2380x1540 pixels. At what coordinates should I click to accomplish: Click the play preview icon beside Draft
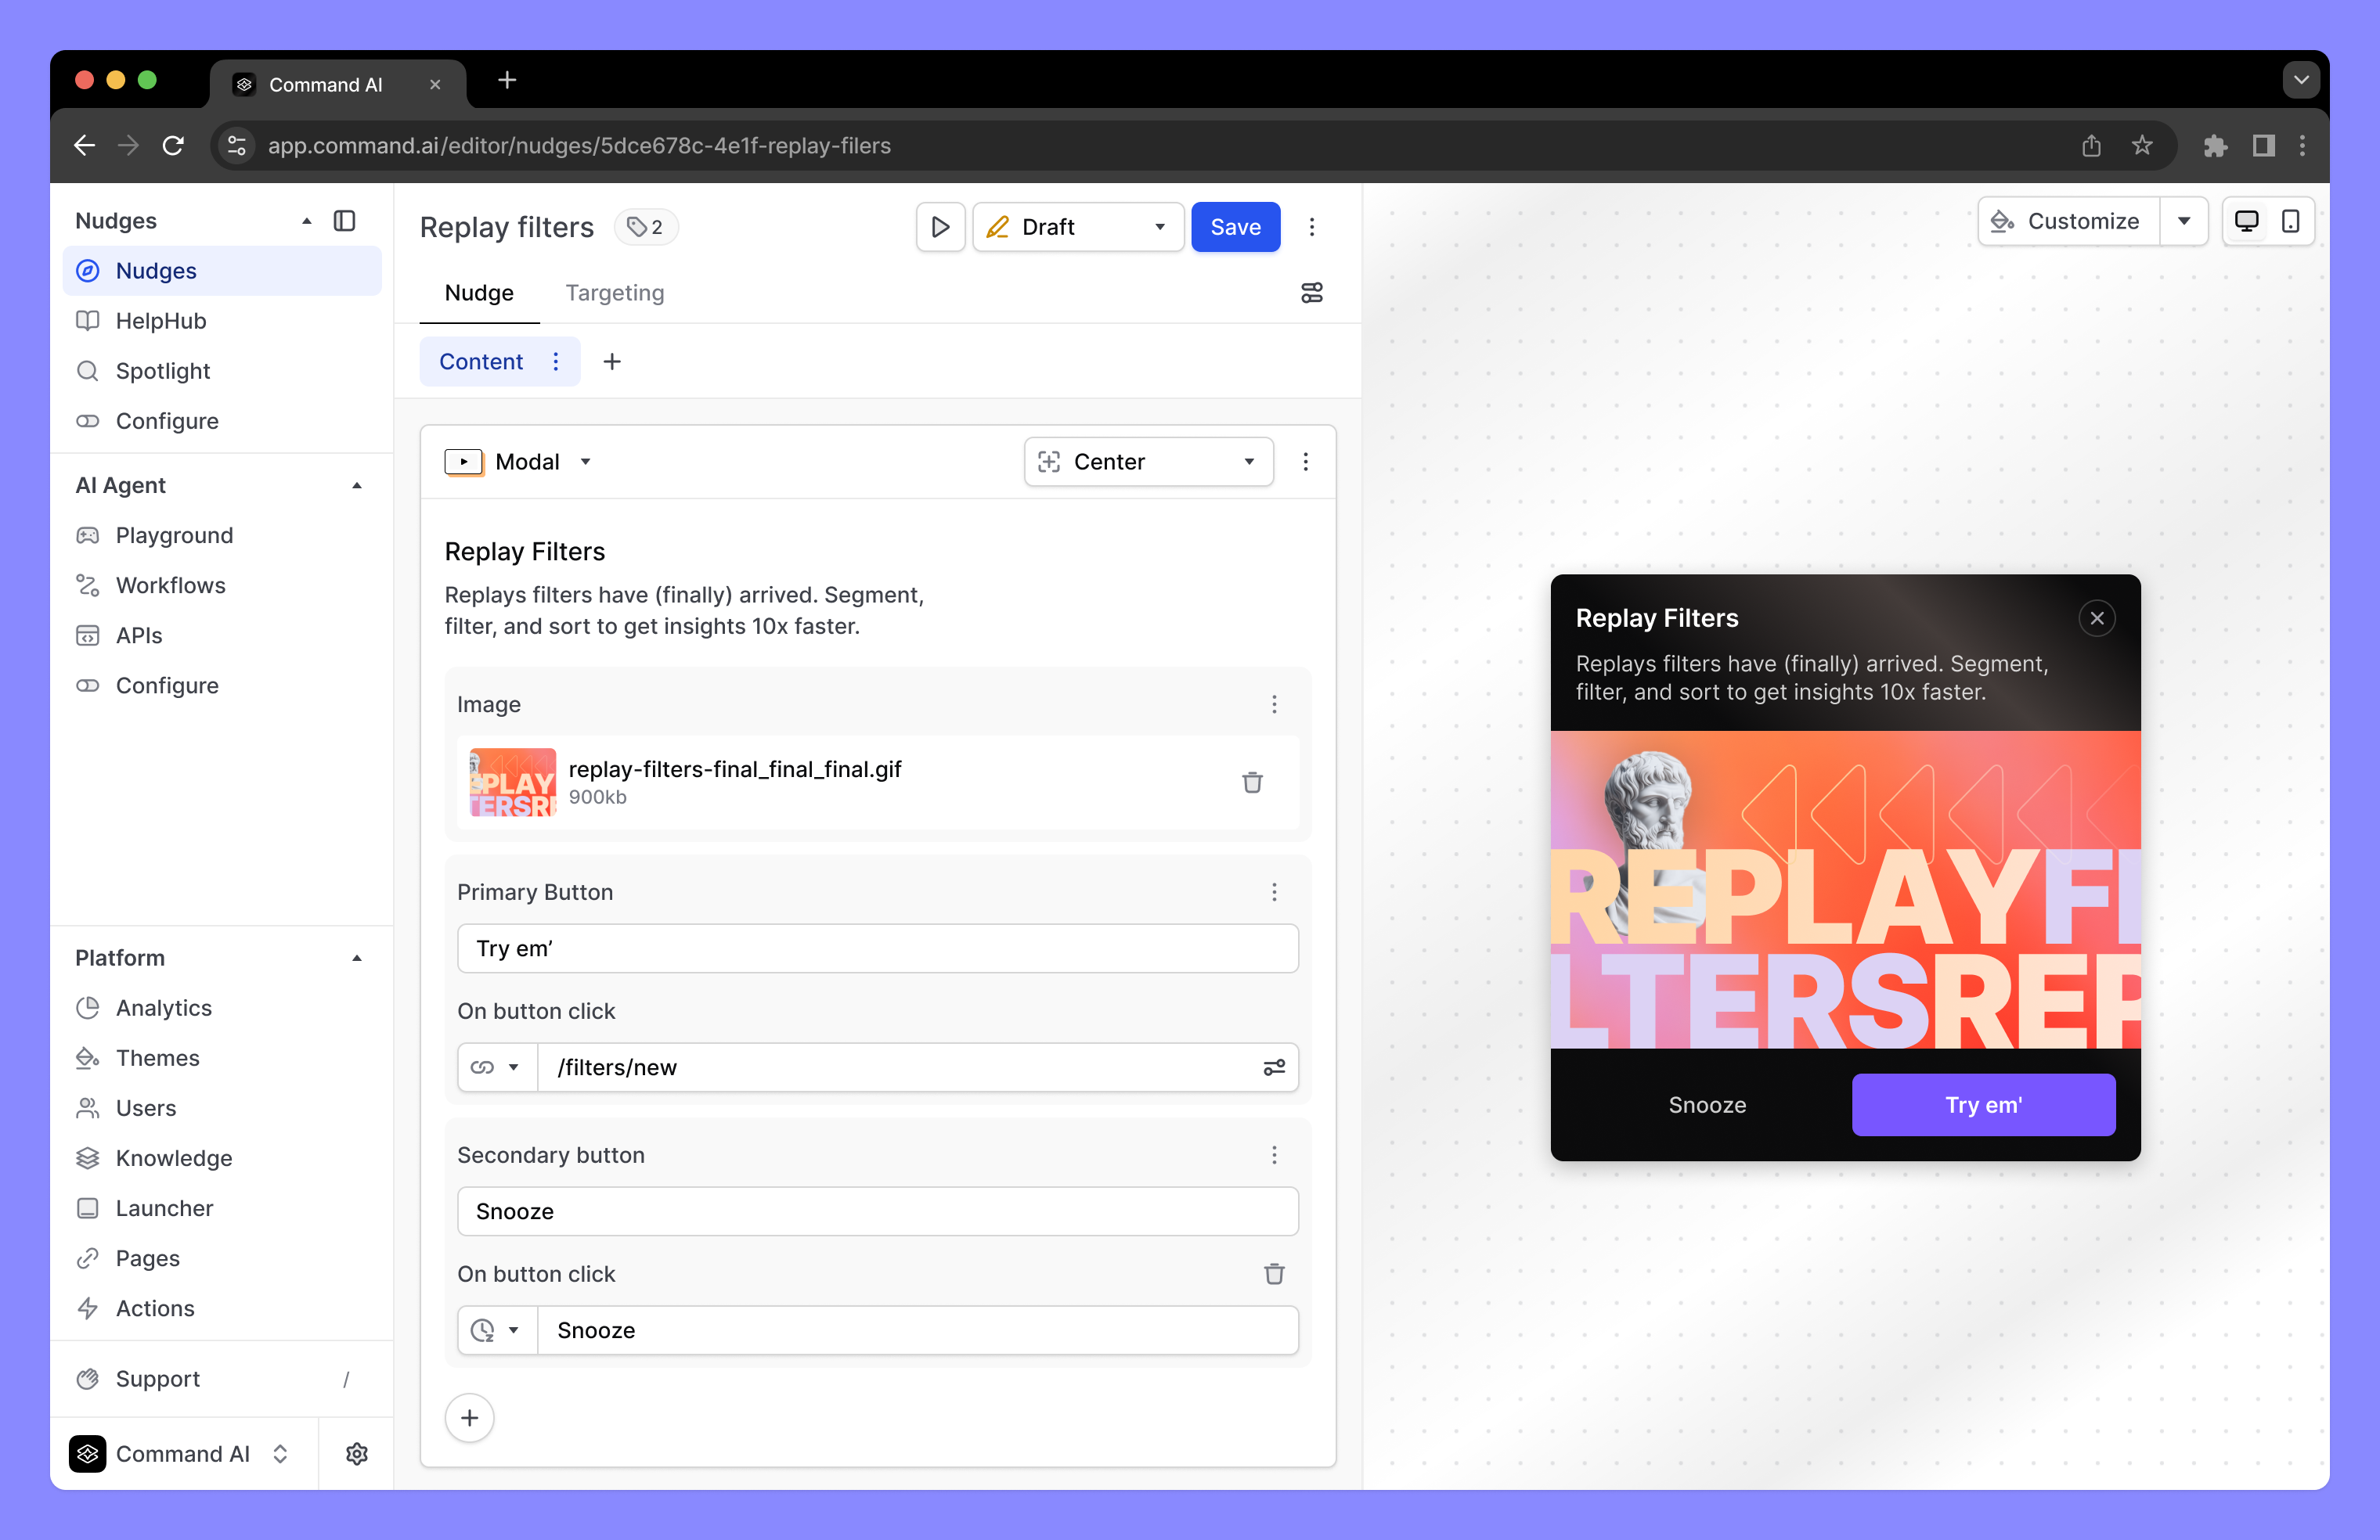tap(940, 227)
